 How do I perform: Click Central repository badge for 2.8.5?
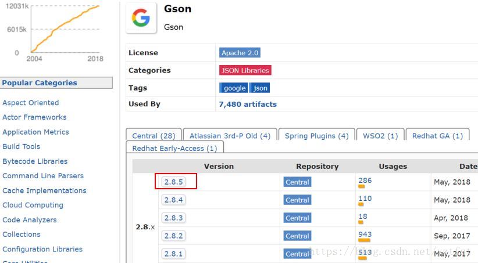coord(297,182)
